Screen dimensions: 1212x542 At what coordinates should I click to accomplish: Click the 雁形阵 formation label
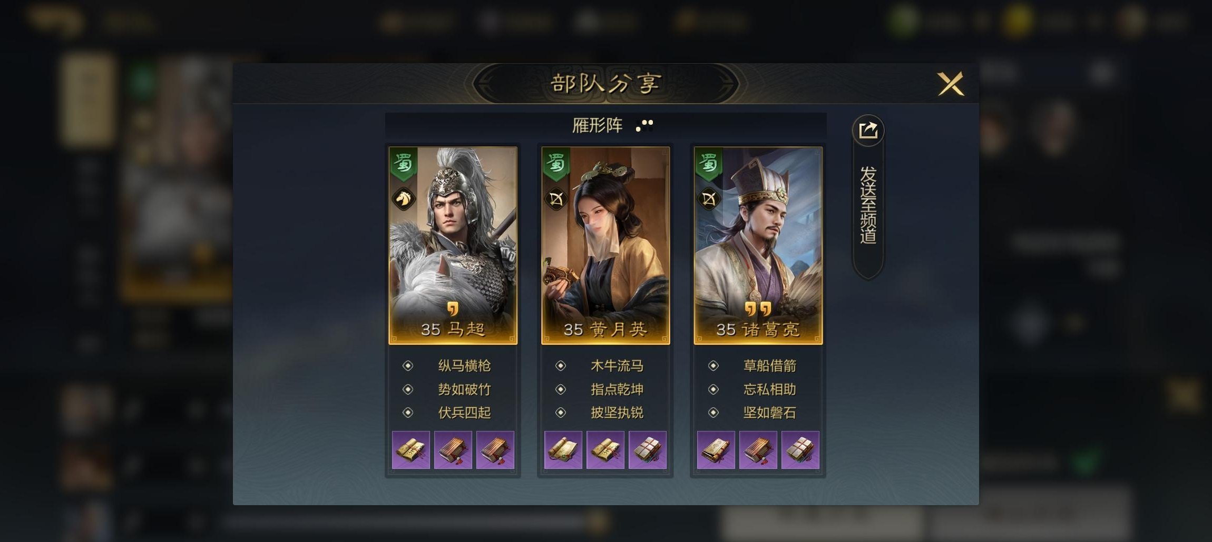click(x=598, y=125)
